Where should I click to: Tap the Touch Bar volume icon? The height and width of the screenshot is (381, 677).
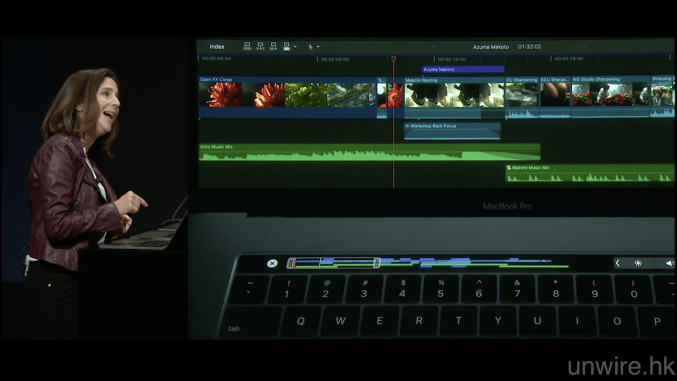click(x=670, y=263)
